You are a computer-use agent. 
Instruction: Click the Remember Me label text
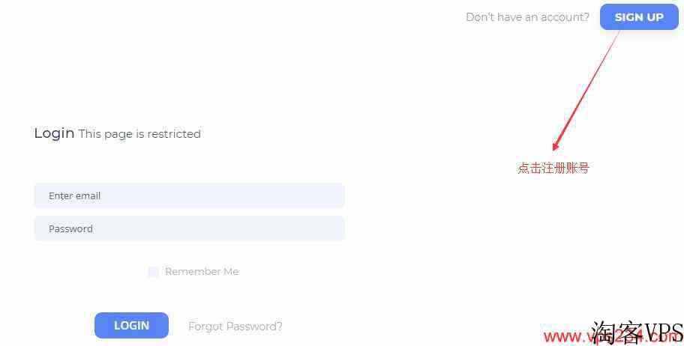pos(202,272)
